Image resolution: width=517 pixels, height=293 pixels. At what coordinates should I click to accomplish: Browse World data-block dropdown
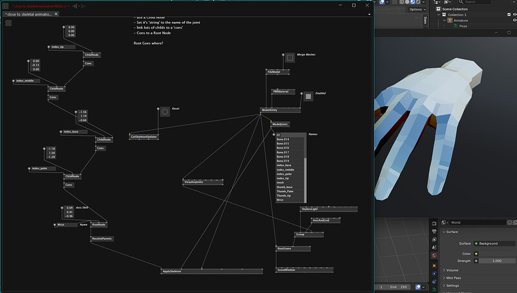click(x=445, y=222)
